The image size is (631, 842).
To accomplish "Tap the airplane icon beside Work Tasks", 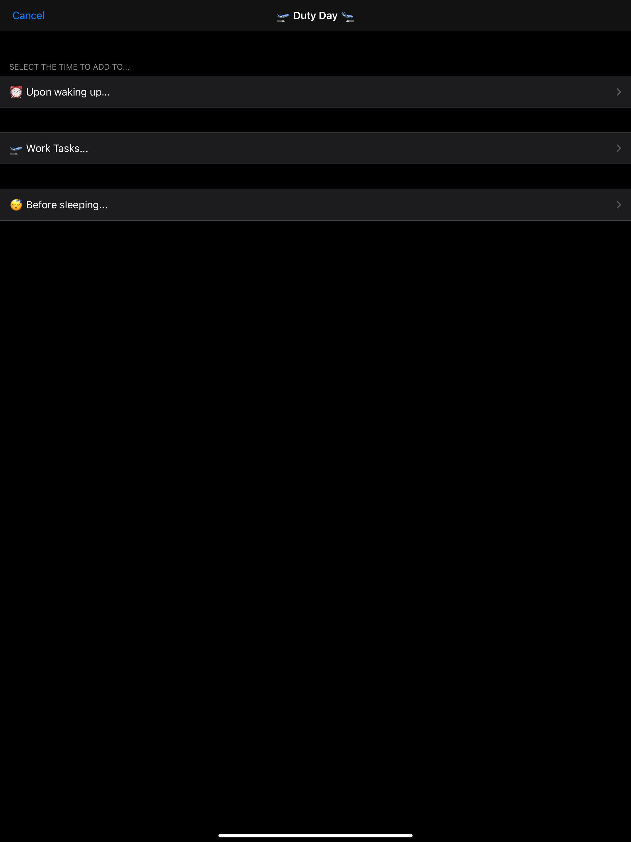I will click(x=16, y=149).
